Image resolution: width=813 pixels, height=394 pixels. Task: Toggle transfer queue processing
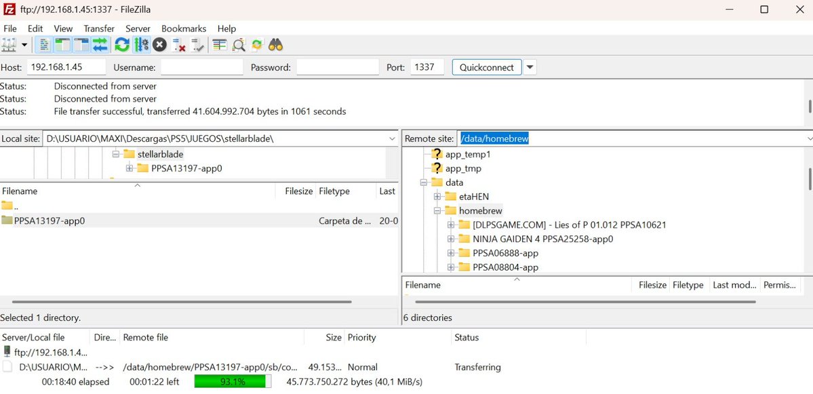[141, 45]
